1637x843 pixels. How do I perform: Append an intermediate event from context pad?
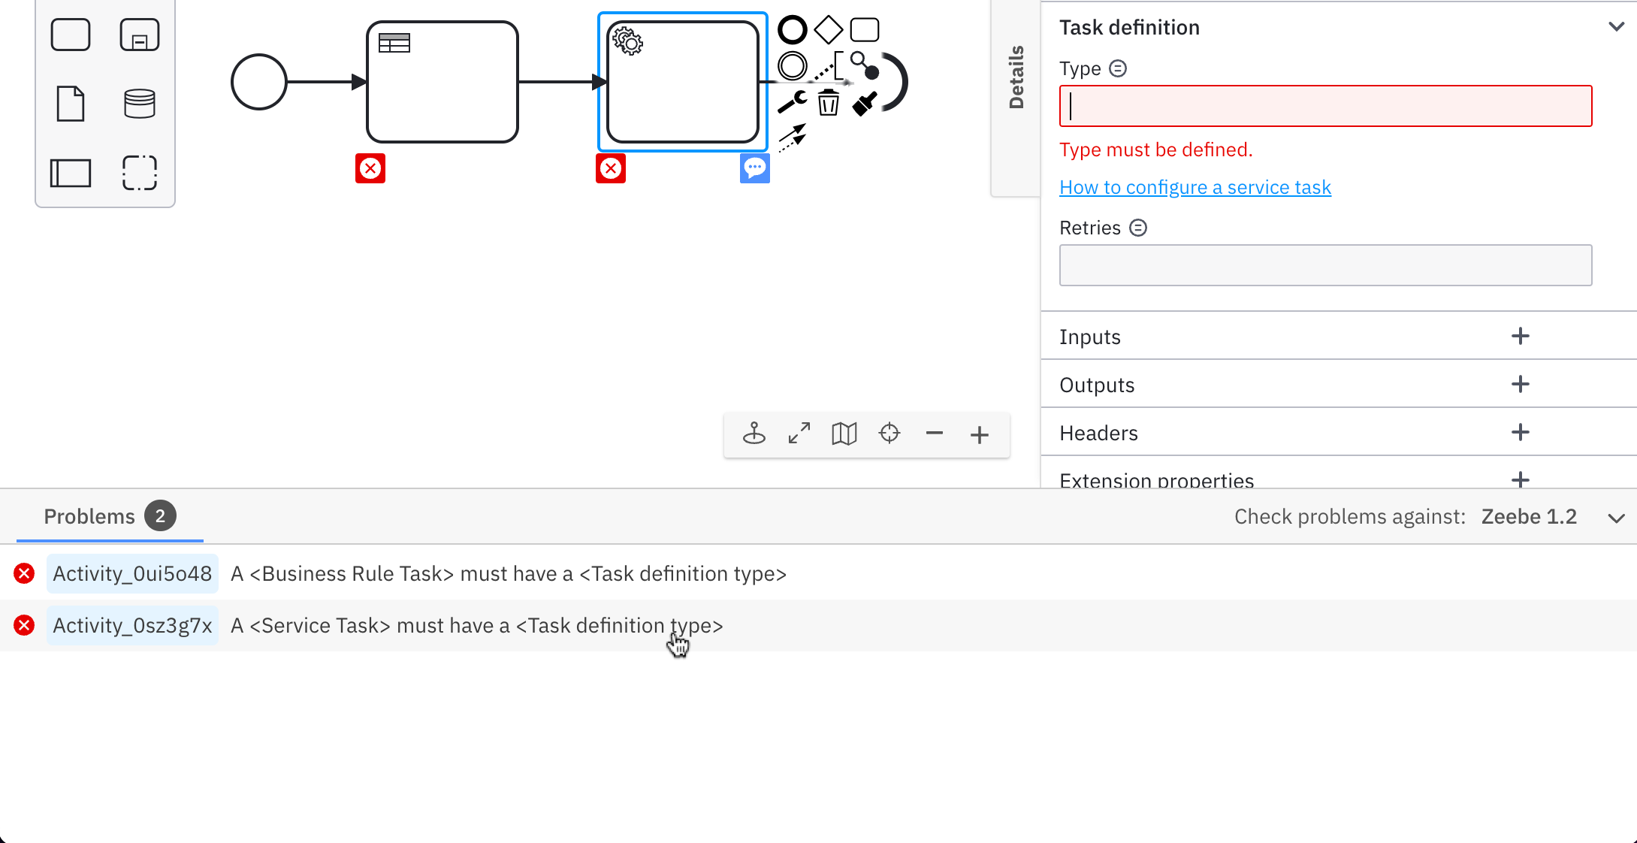click(x=791, y=66)
